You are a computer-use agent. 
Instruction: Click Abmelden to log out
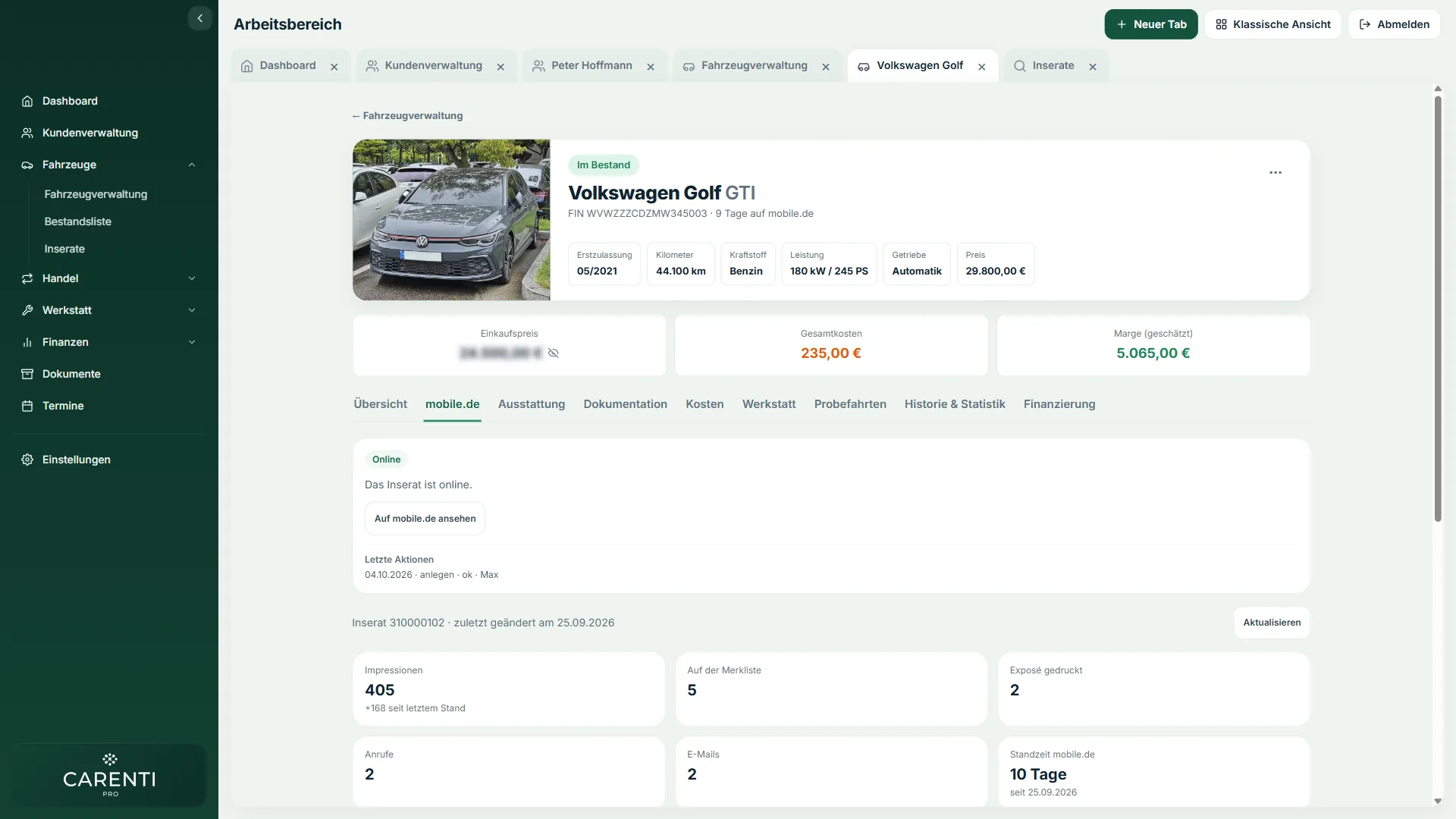click(1394, 24)
